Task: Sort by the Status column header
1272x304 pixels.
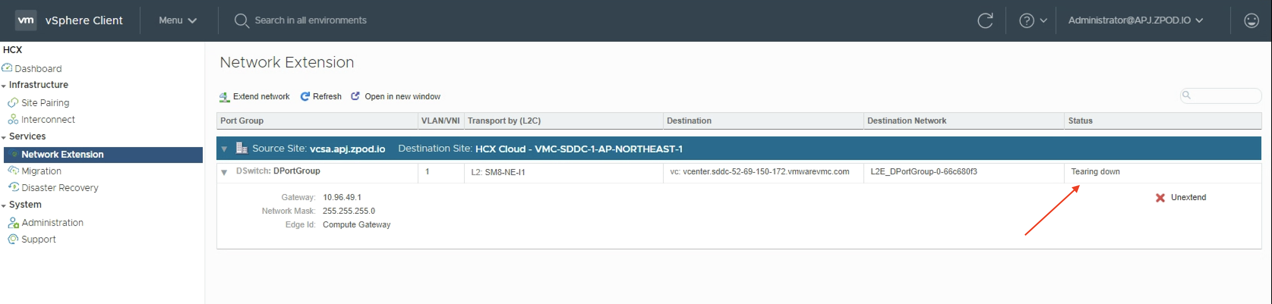Action: (1080, 121)
